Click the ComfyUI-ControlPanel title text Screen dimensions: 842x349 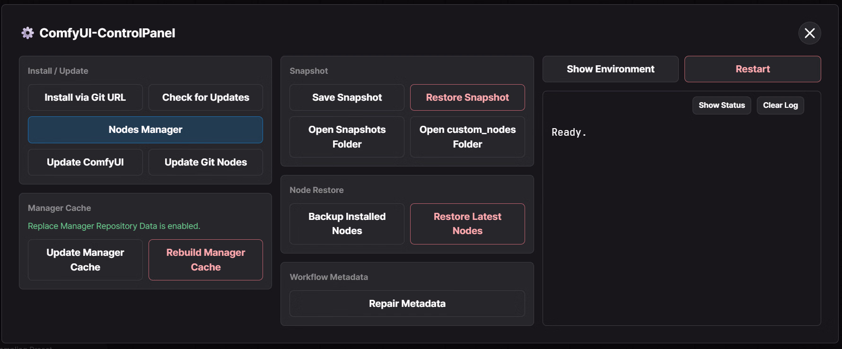click(107, 33)
